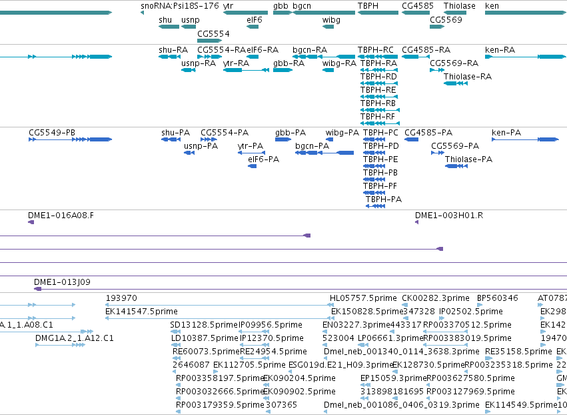Select the DMG1A.2_1.A12.C1 EST label

click(74, 338)
